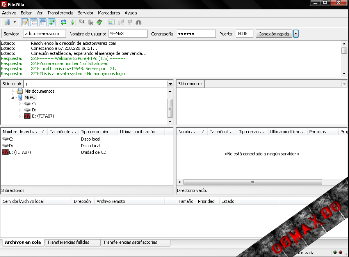Search for files with binoculars icon
349x257 pixels.
pyautogui.click(x=139, y=22)
